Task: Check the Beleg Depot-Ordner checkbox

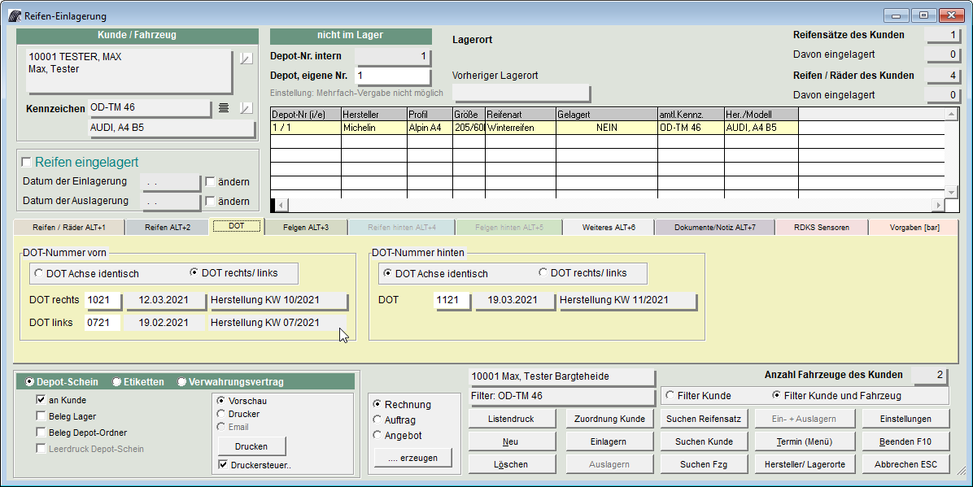Action: tap(41, 433)
